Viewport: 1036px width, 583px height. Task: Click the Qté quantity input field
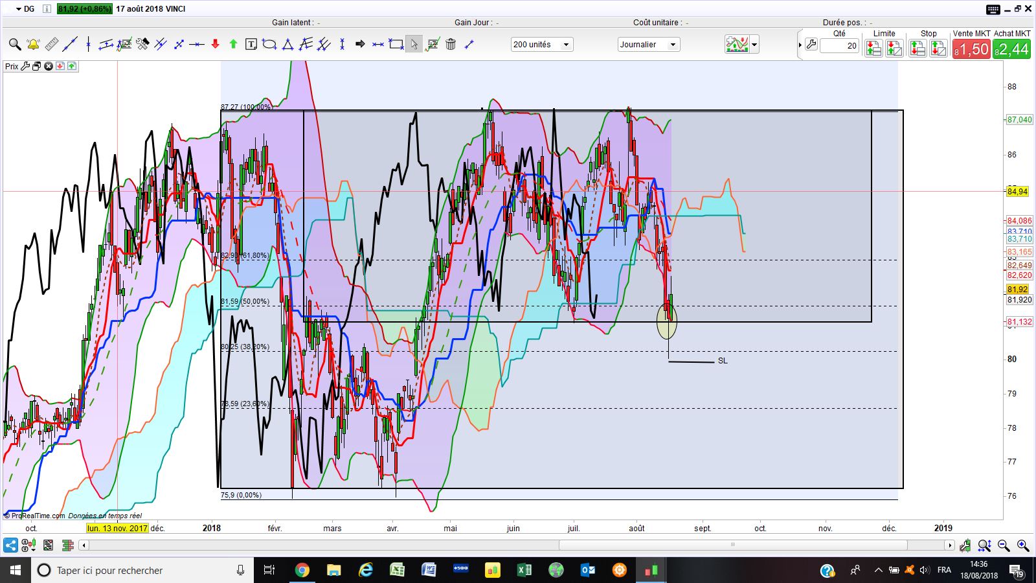pos(839,45)
